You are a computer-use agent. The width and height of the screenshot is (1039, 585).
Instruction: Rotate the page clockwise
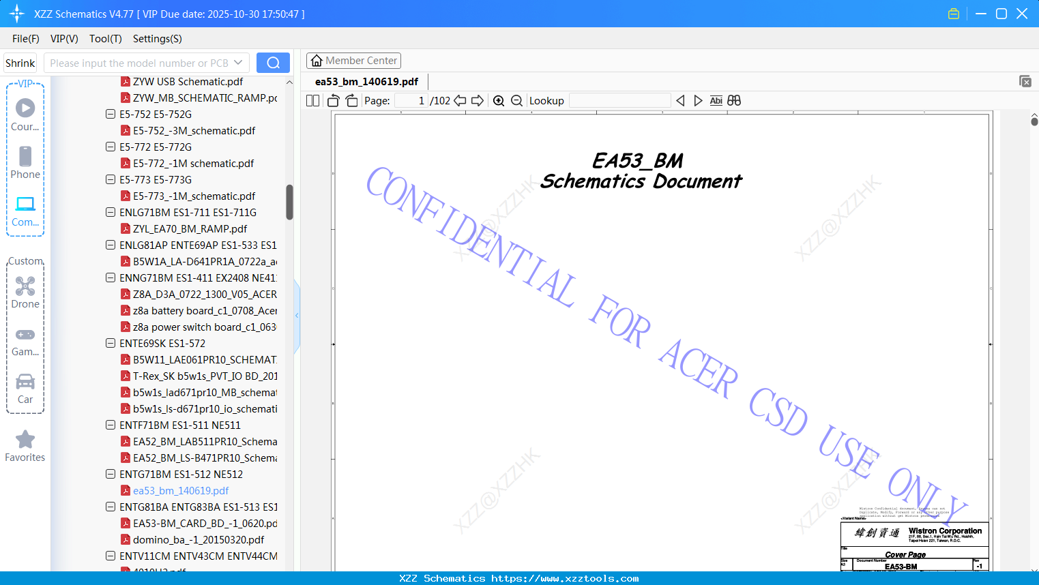click(351, 100)
